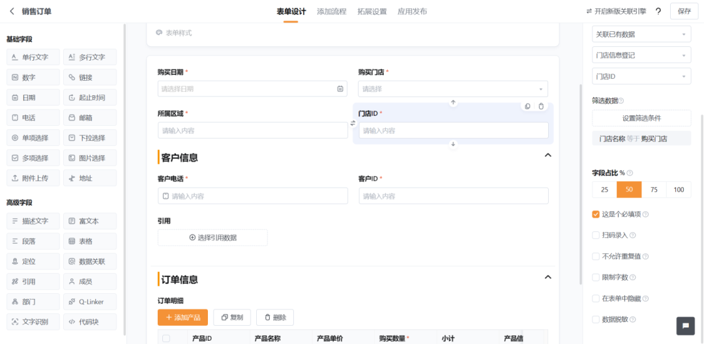This screenshot has width=704, height=344.
Task: Add a 成员 field
Action: point(90,281)
